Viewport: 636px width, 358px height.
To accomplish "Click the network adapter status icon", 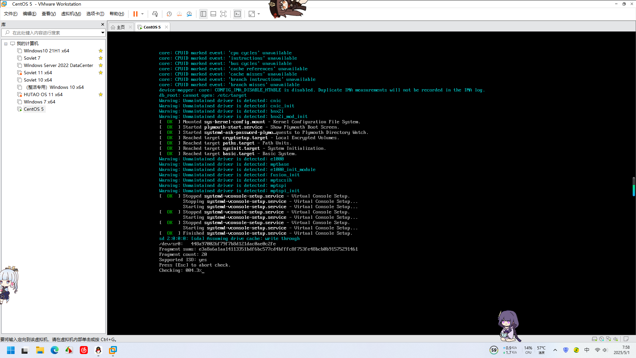I will pos(609,339).
